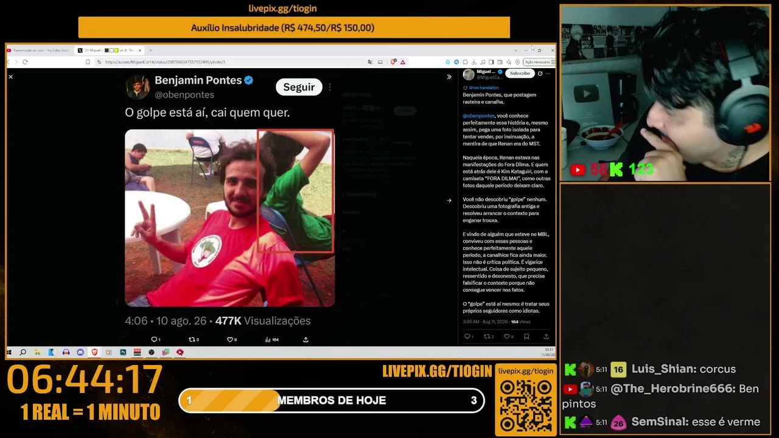
Task: Share icon in the side panel action row
Action: 546,336
